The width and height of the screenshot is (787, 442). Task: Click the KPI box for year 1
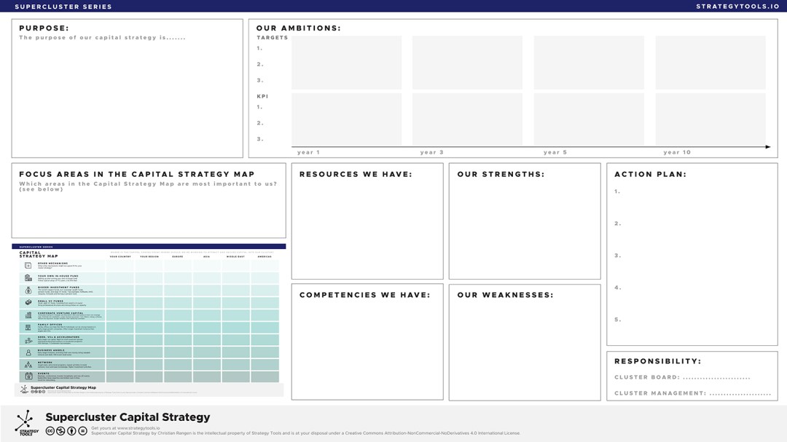[x=346, y=119]
